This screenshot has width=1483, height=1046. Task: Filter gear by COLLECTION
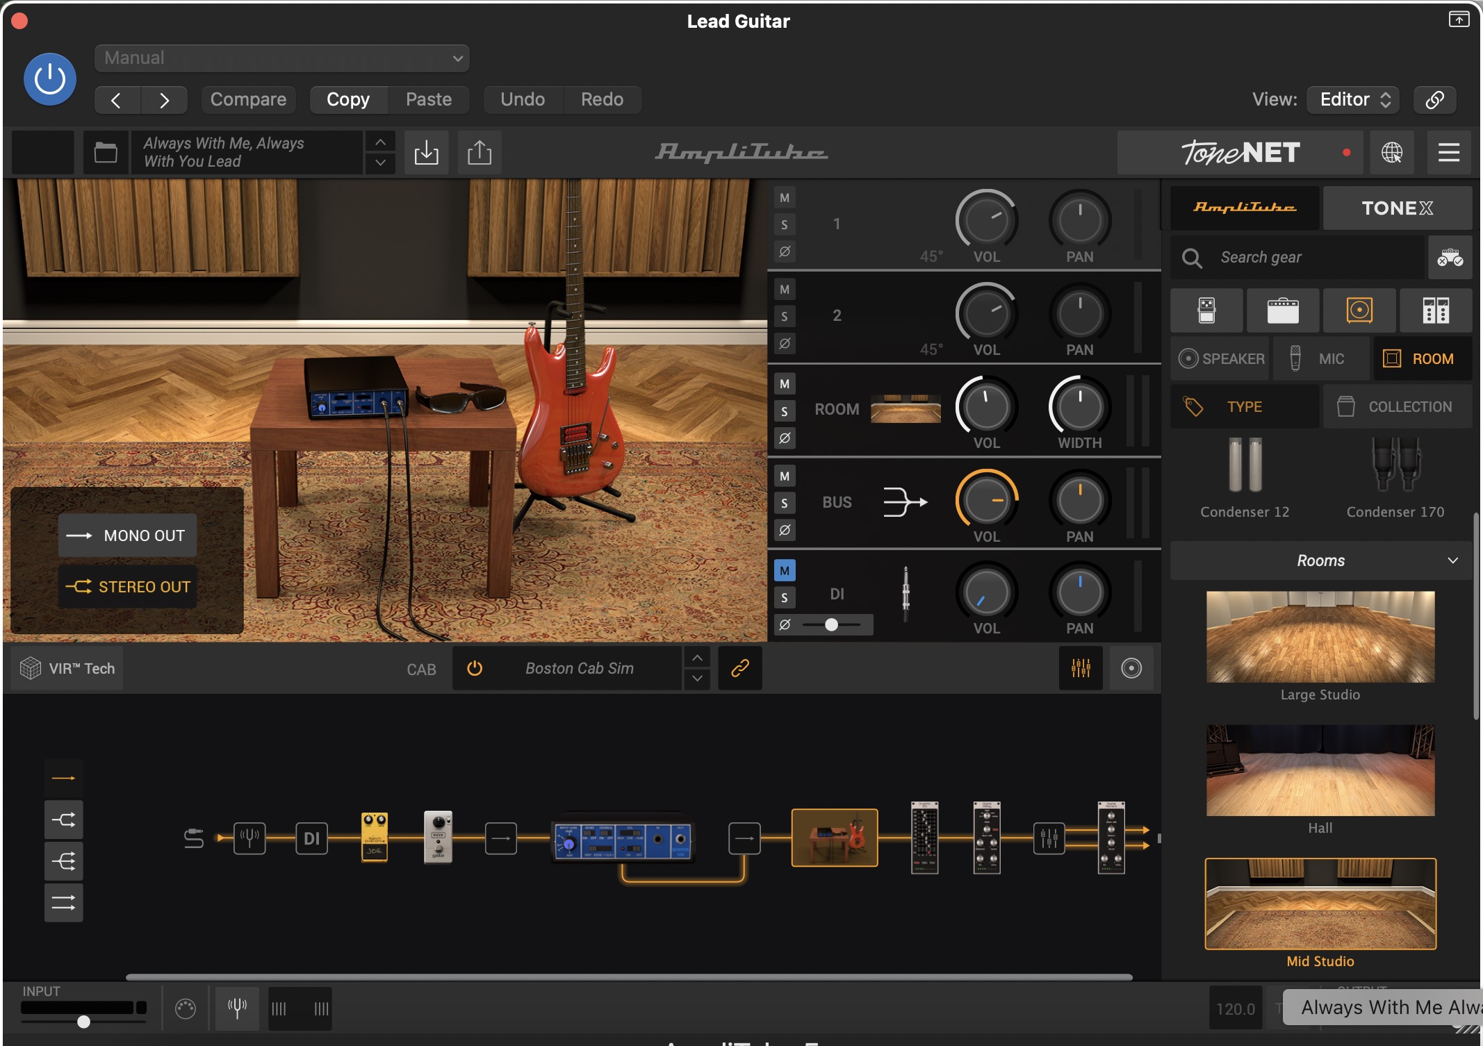click(x=1398, y=407)
